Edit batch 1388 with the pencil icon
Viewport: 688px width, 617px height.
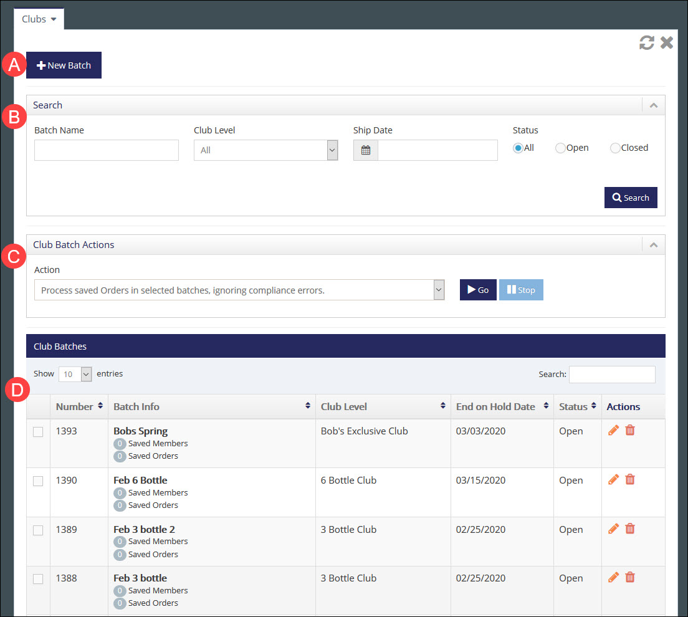pos(613,577)
